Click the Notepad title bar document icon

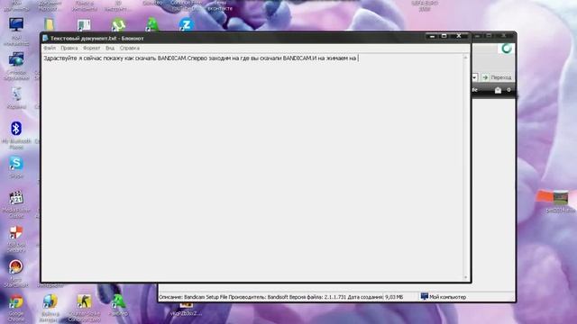point(45,38)
